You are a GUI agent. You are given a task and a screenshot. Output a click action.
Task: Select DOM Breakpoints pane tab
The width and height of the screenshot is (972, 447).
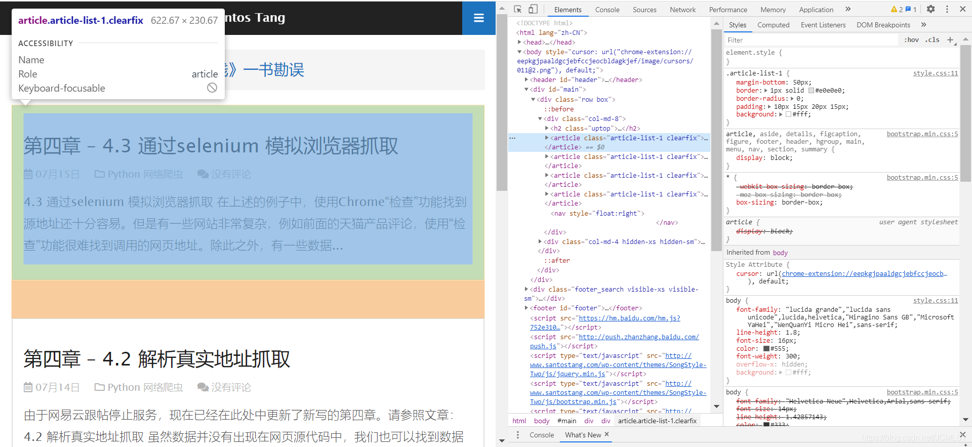883,25
